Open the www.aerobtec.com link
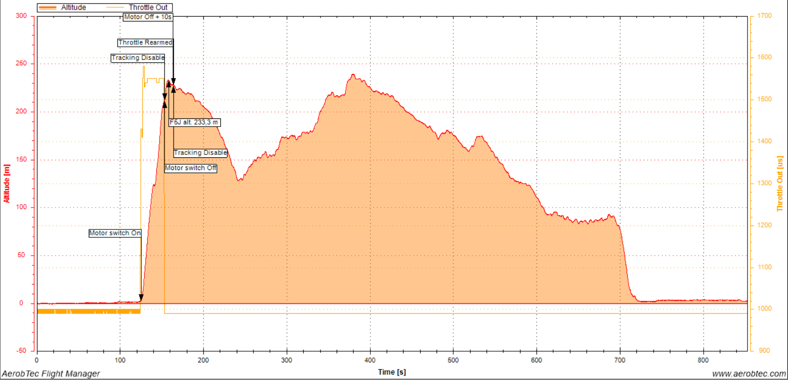This screenshot has width=788, height=380. point(749,374)
